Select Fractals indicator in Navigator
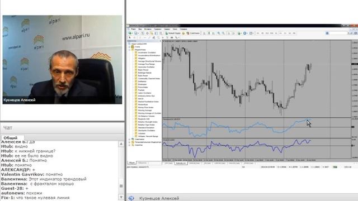The width and height of the screenshot is (358, 201). (x=142, y=90)
